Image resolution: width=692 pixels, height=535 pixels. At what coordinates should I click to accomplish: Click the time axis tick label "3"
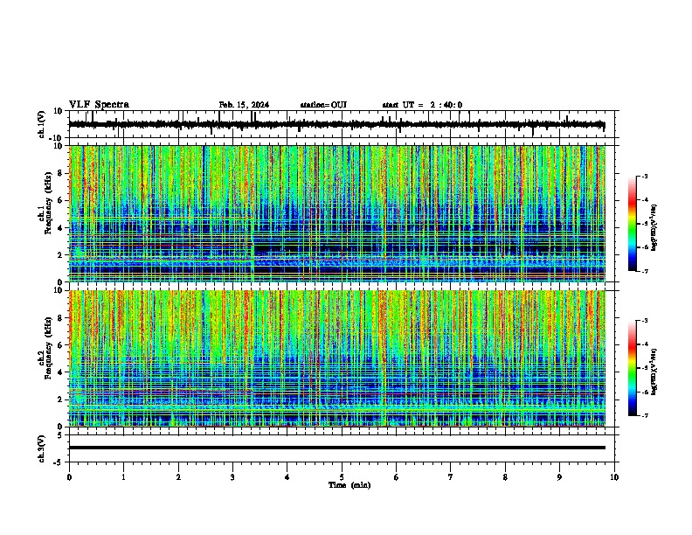(x=233, y=477)
